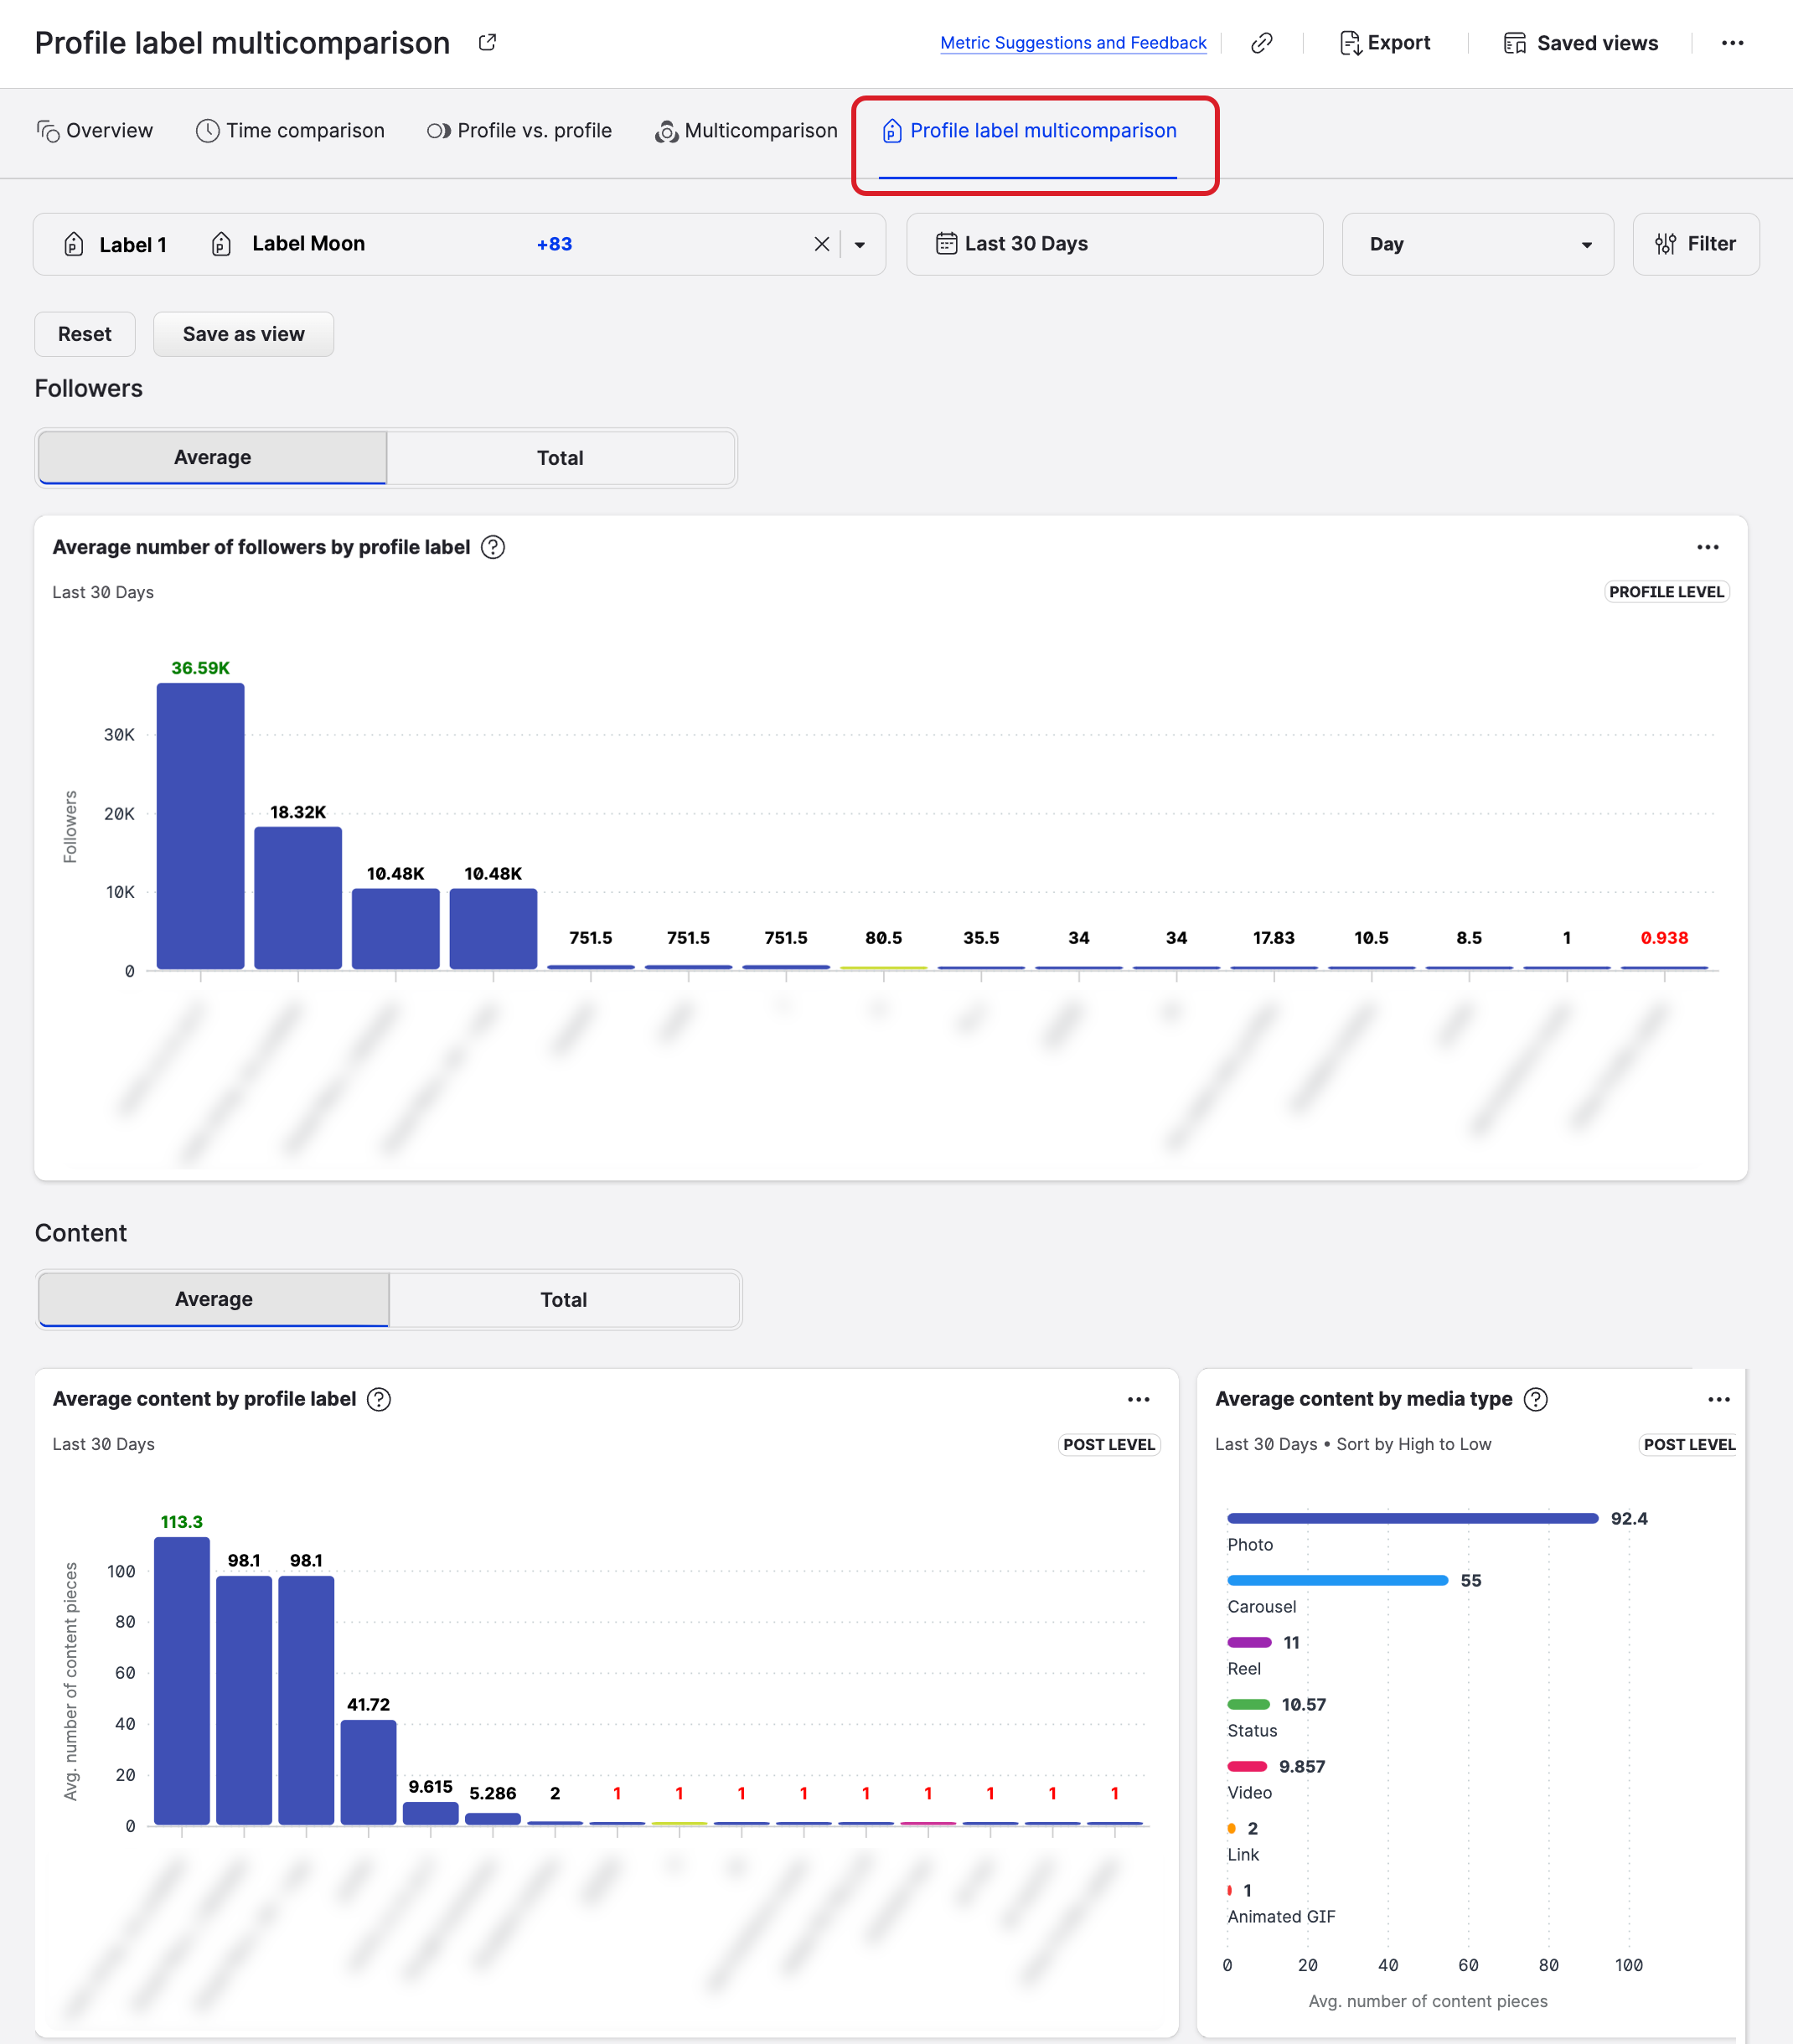The width and height of the screenshot is (1793, 2044).
Task: Copy link using the chain icon
Action: click(1261, 43)
